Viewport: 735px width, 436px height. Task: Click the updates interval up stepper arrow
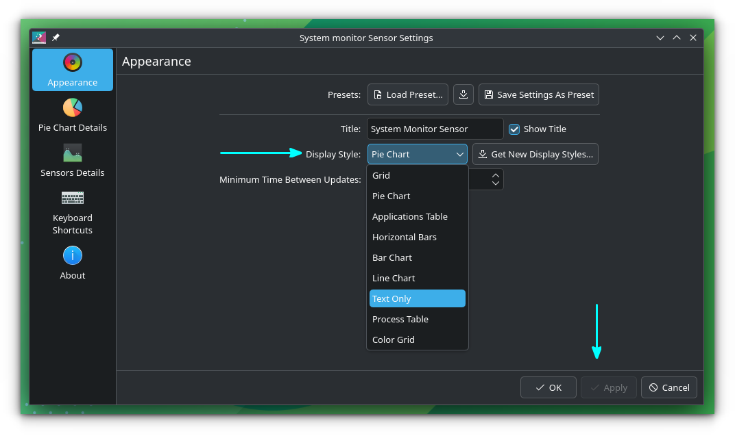coord(495,175)
